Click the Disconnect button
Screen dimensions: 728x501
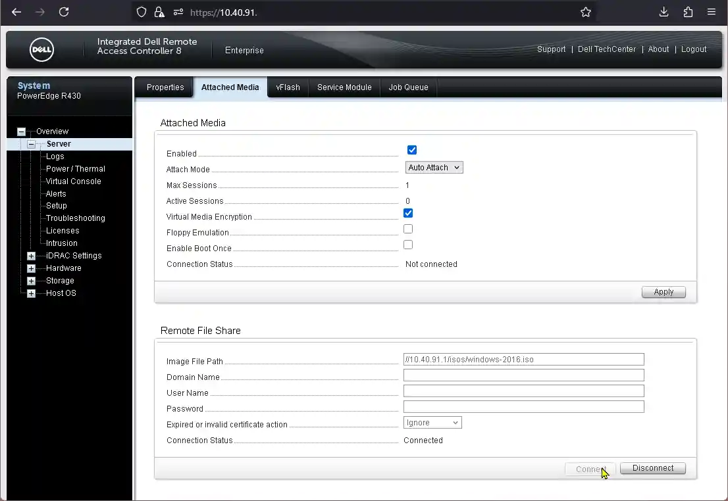(653, 468)
